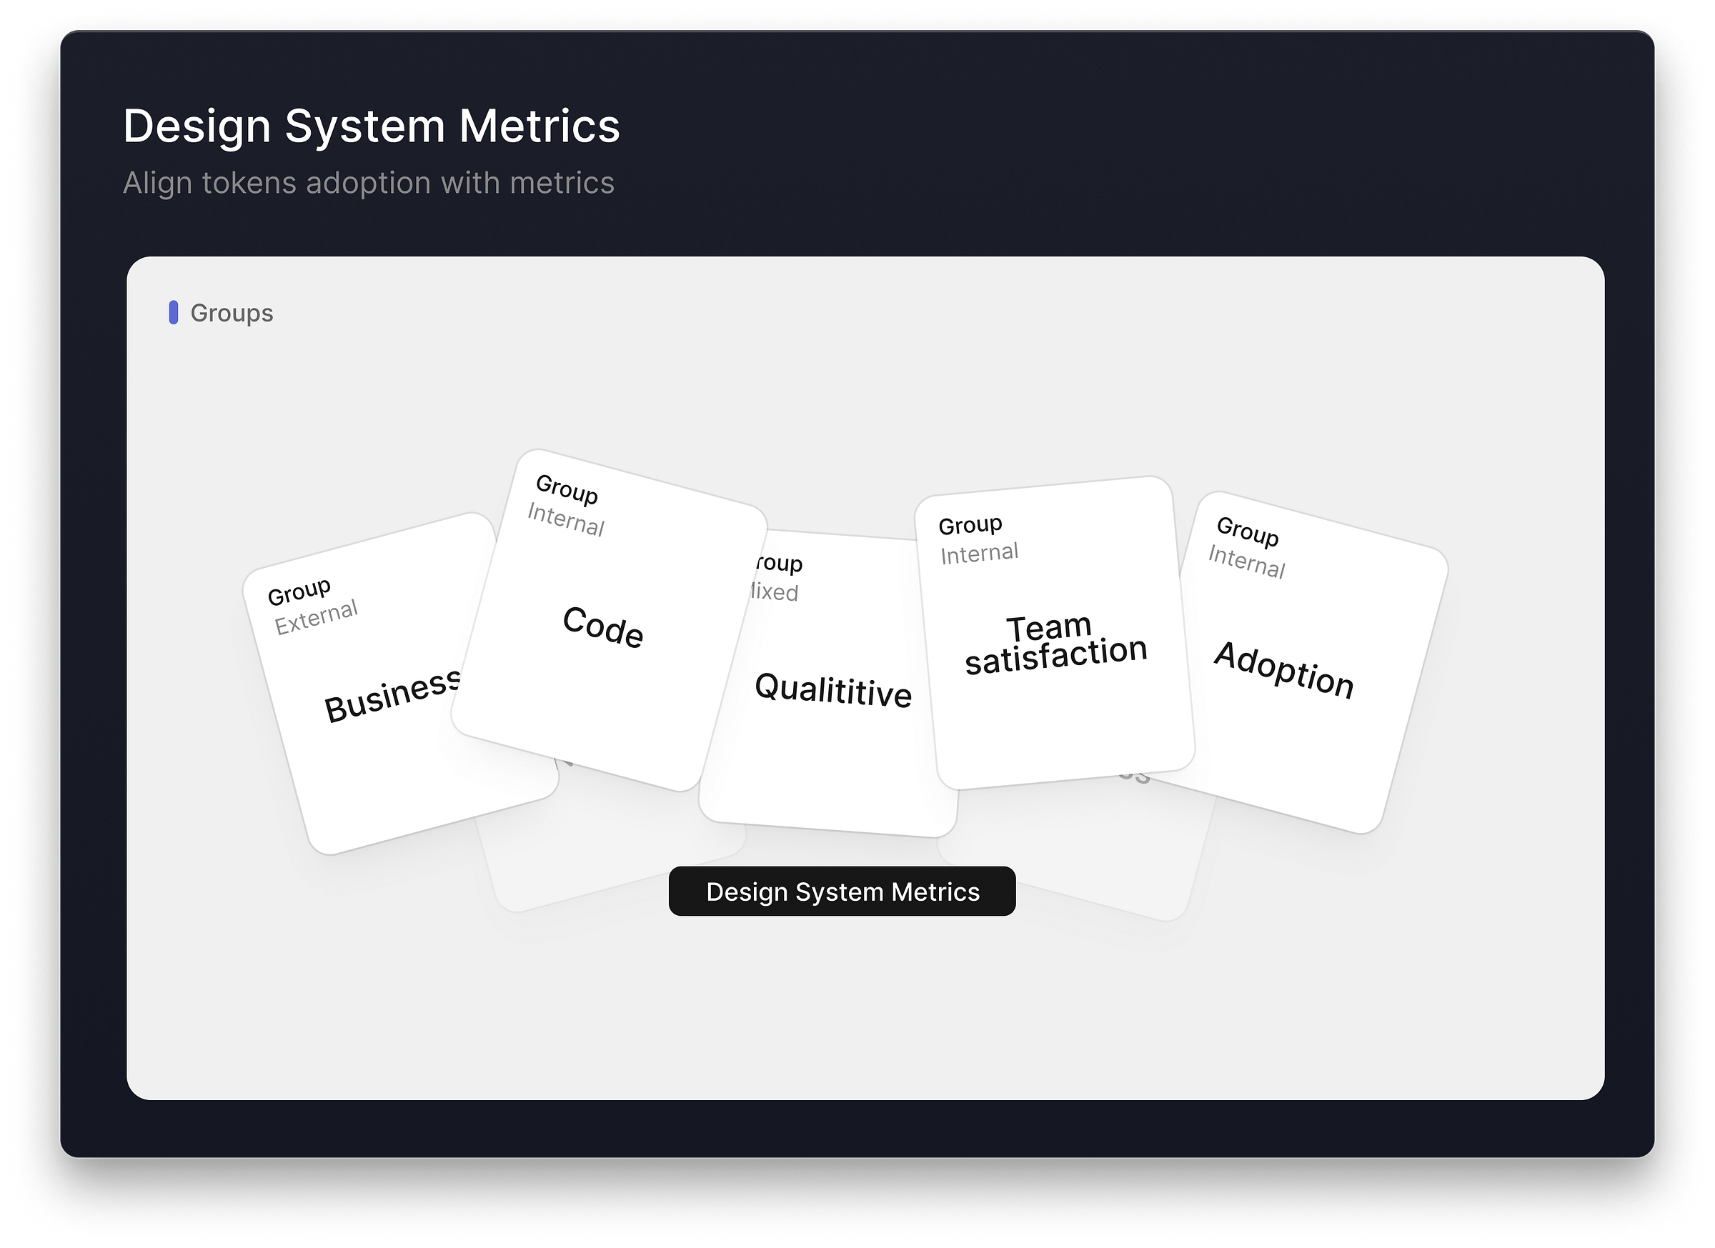Click the Group label on Adoption card
1715x1248 pixels.
1247,531
